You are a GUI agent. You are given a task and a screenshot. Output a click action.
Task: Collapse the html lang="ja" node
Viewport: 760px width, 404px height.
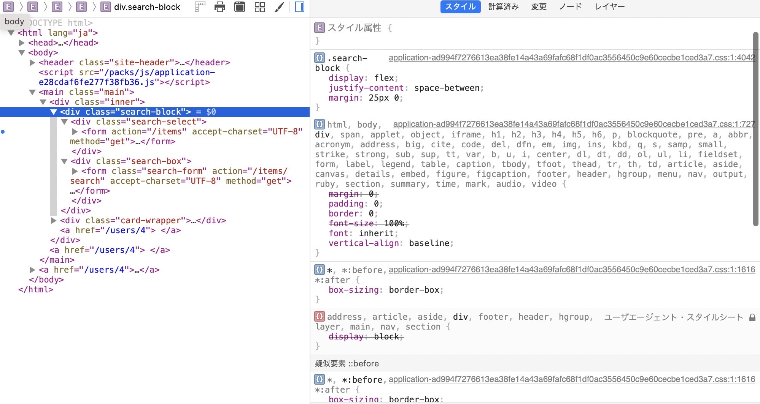pos(11,33)
